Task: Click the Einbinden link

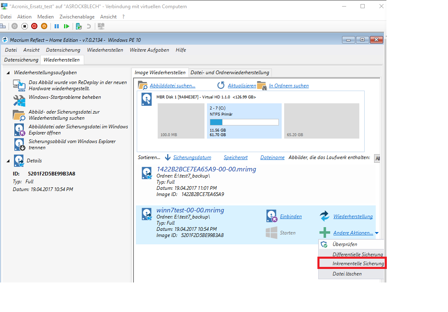Action: 291,216
